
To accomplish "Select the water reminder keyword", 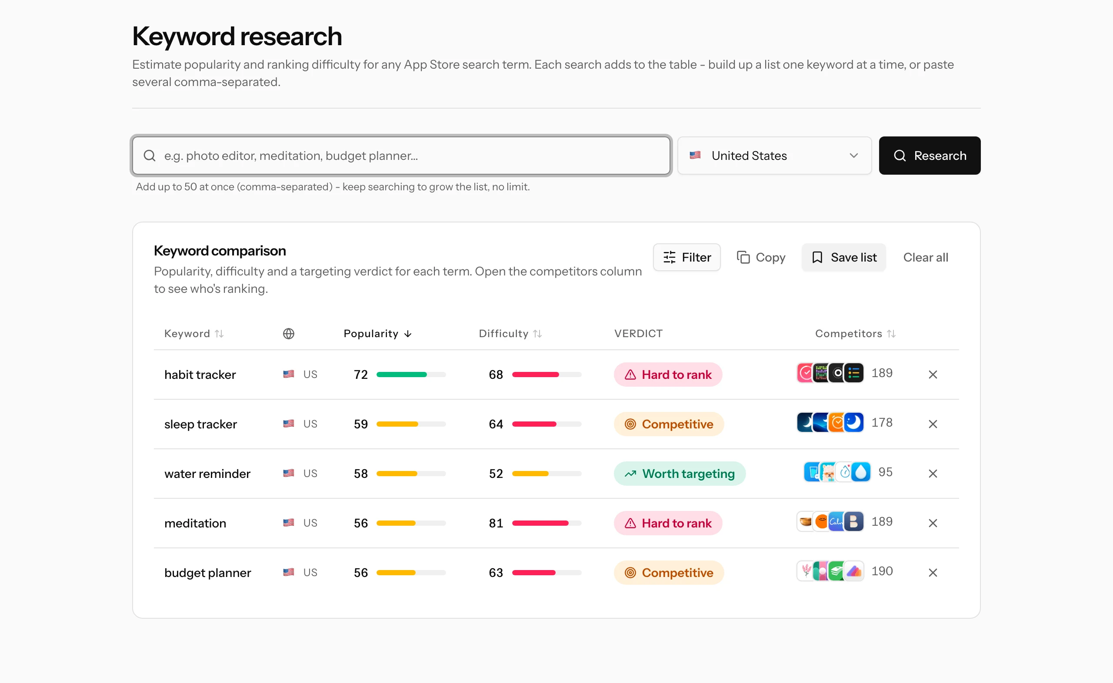I will 207,474.
